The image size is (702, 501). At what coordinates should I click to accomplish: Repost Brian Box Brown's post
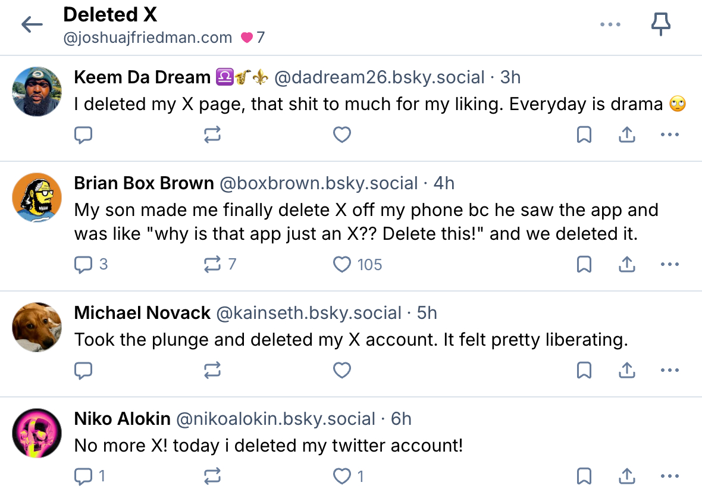pos(212,265)
